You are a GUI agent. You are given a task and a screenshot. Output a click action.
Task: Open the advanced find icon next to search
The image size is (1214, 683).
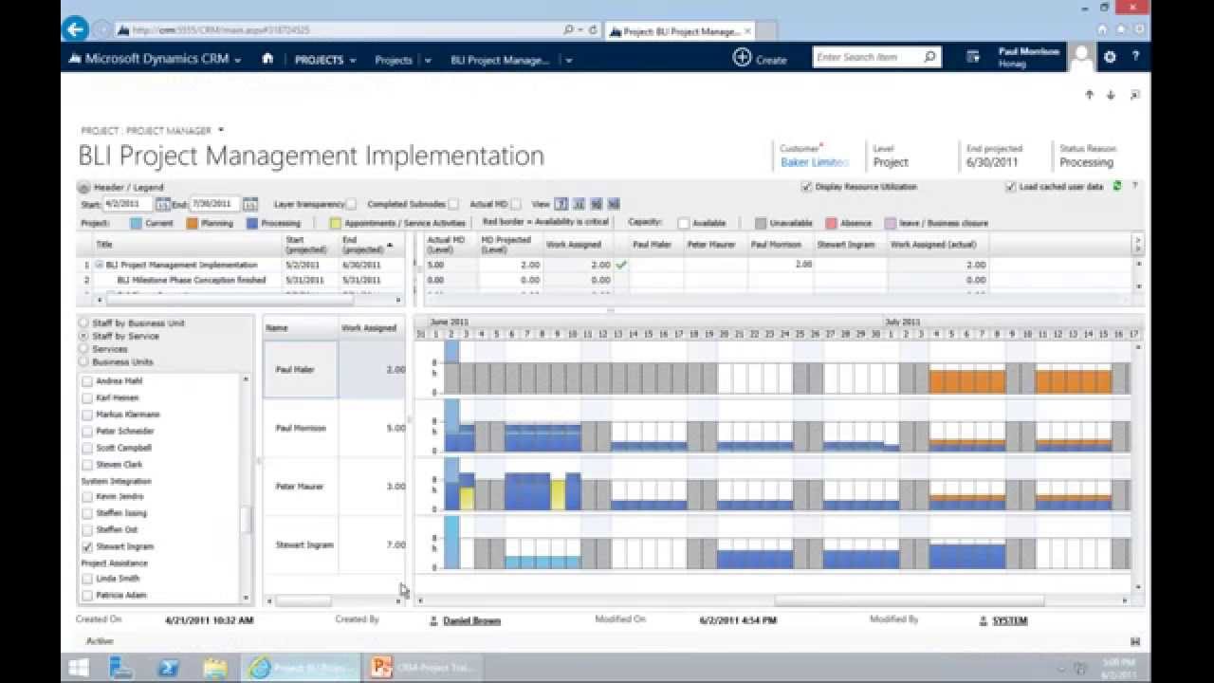972,58
